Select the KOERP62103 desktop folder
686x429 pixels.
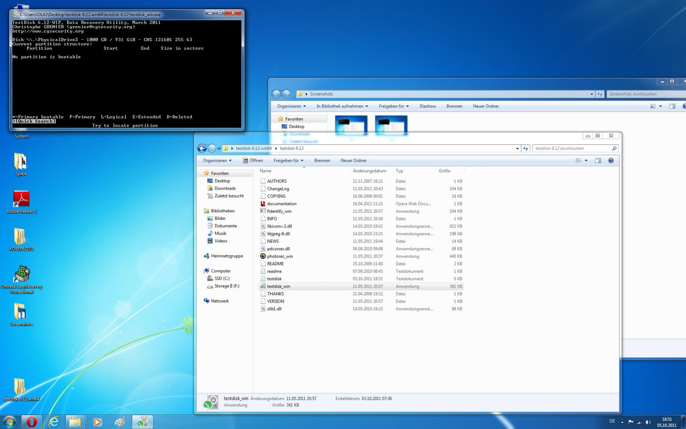(x=21, y=239)
